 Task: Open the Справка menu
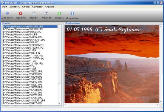[x=50, y=7]
